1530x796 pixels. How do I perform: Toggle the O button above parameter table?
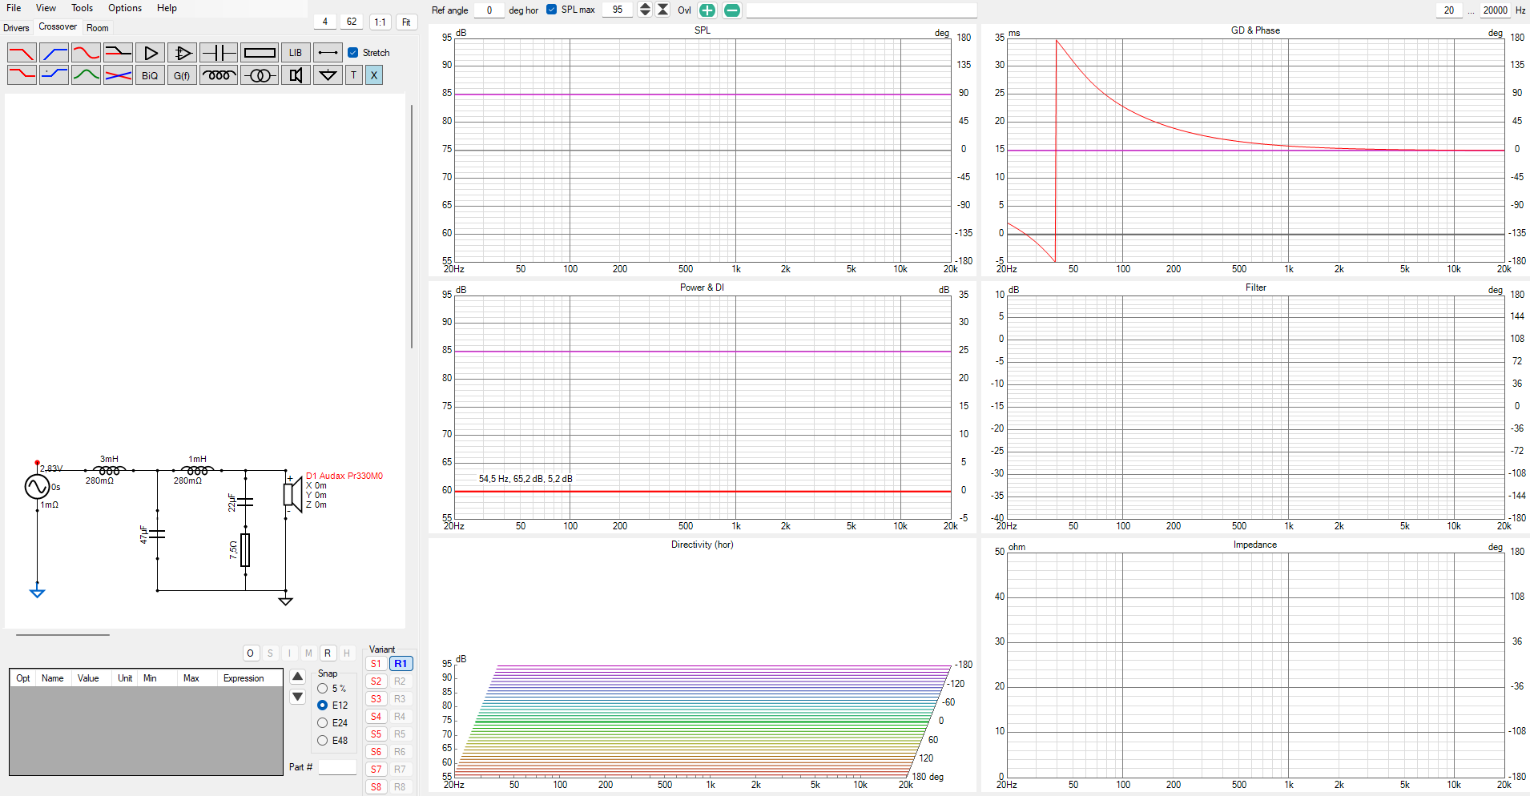pos(251,653)
